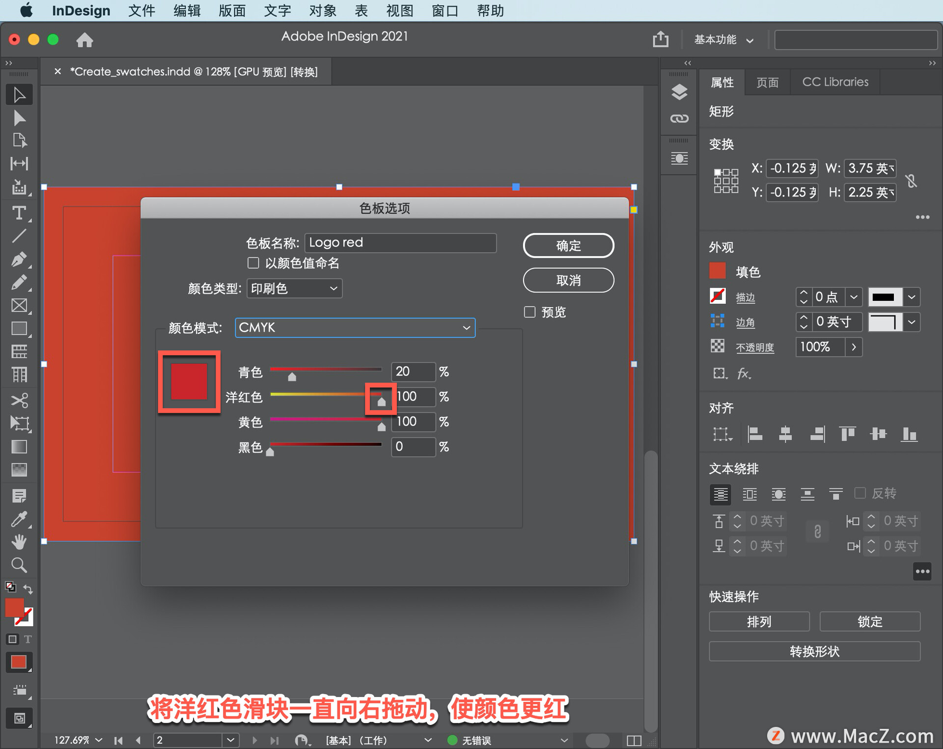Switch to the CC Libraries tab
Screen dimensions: 943x749
click(x=834, y=82)
